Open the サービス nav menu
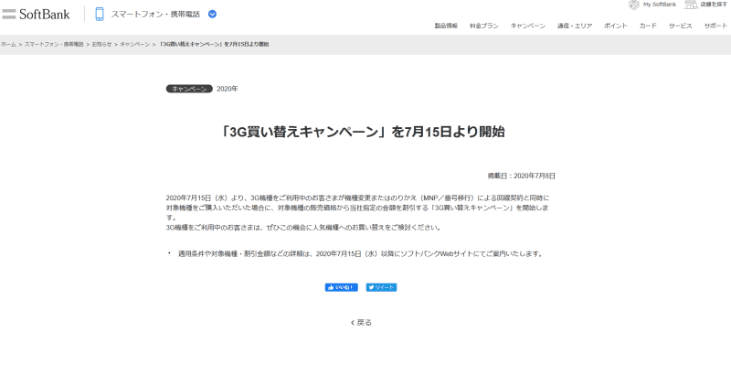731x374 pixels. (680, 27)
